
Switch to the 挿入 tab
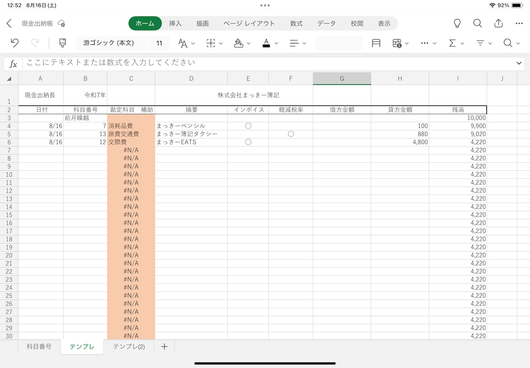tap(175, 23)
